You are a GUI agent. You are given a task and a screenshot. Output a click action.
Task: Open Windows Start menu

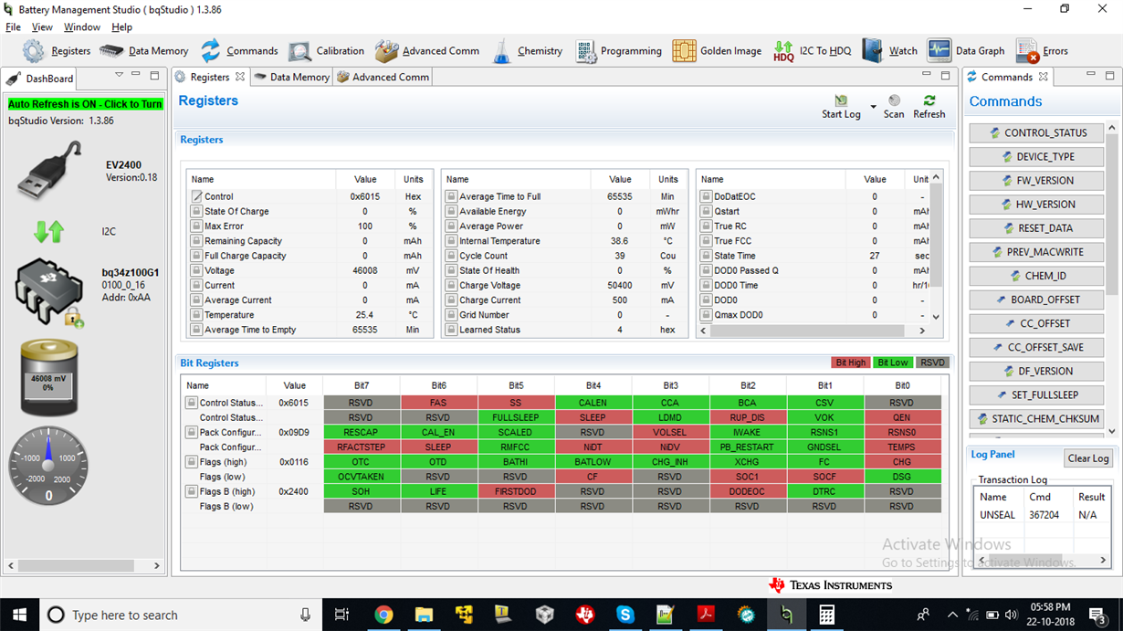pyautogui.click(x=19, y=615)
